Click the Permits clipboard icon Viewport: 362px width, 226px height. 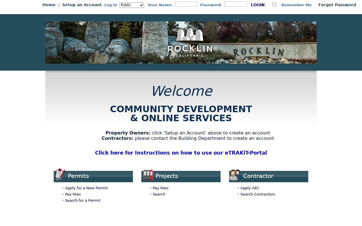(x=60, y=174)
